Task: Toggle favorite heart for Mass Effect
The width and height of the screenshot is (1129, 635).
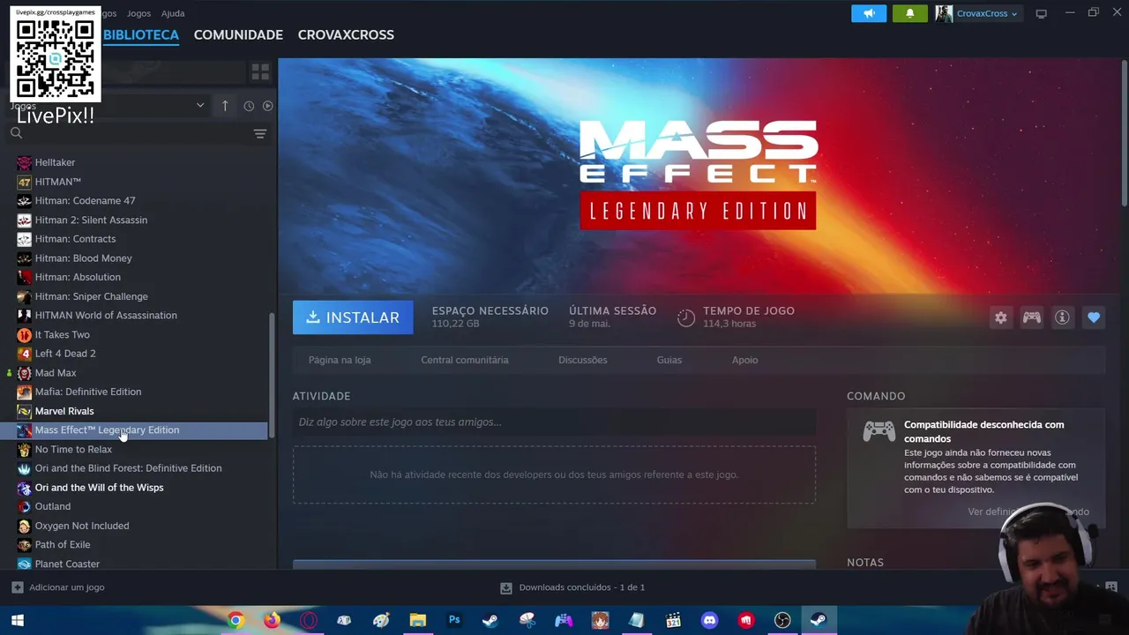Action: (1094, 317)
